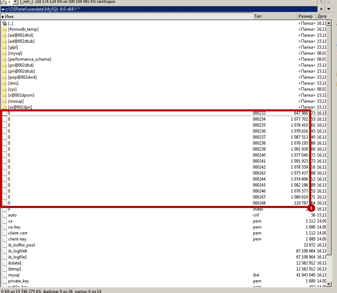Click the file icon of ib_logfile1
This screenshot has width=337, height=293.
[x=5, y=257]
